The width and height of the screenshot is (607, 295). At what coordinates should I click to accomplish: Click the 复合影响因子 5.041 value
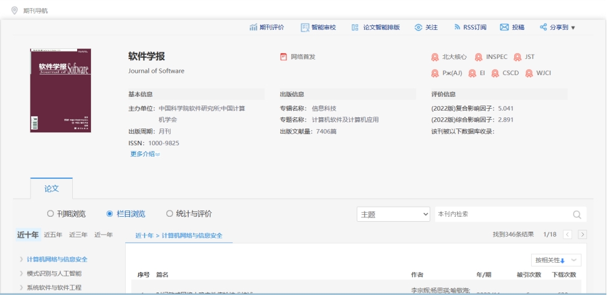(506, 109)
